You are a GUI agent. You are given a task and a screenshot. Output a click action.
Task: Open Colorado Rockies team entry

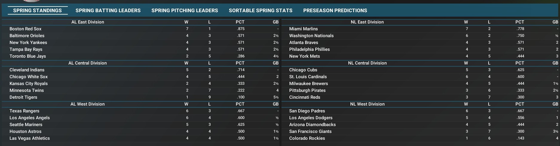pos(307,138)
